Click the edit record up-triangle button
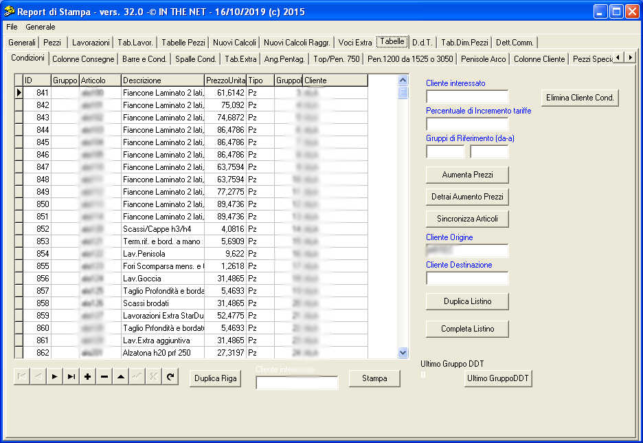This screenshot has width=643, height=443. (x=121, y=376)
